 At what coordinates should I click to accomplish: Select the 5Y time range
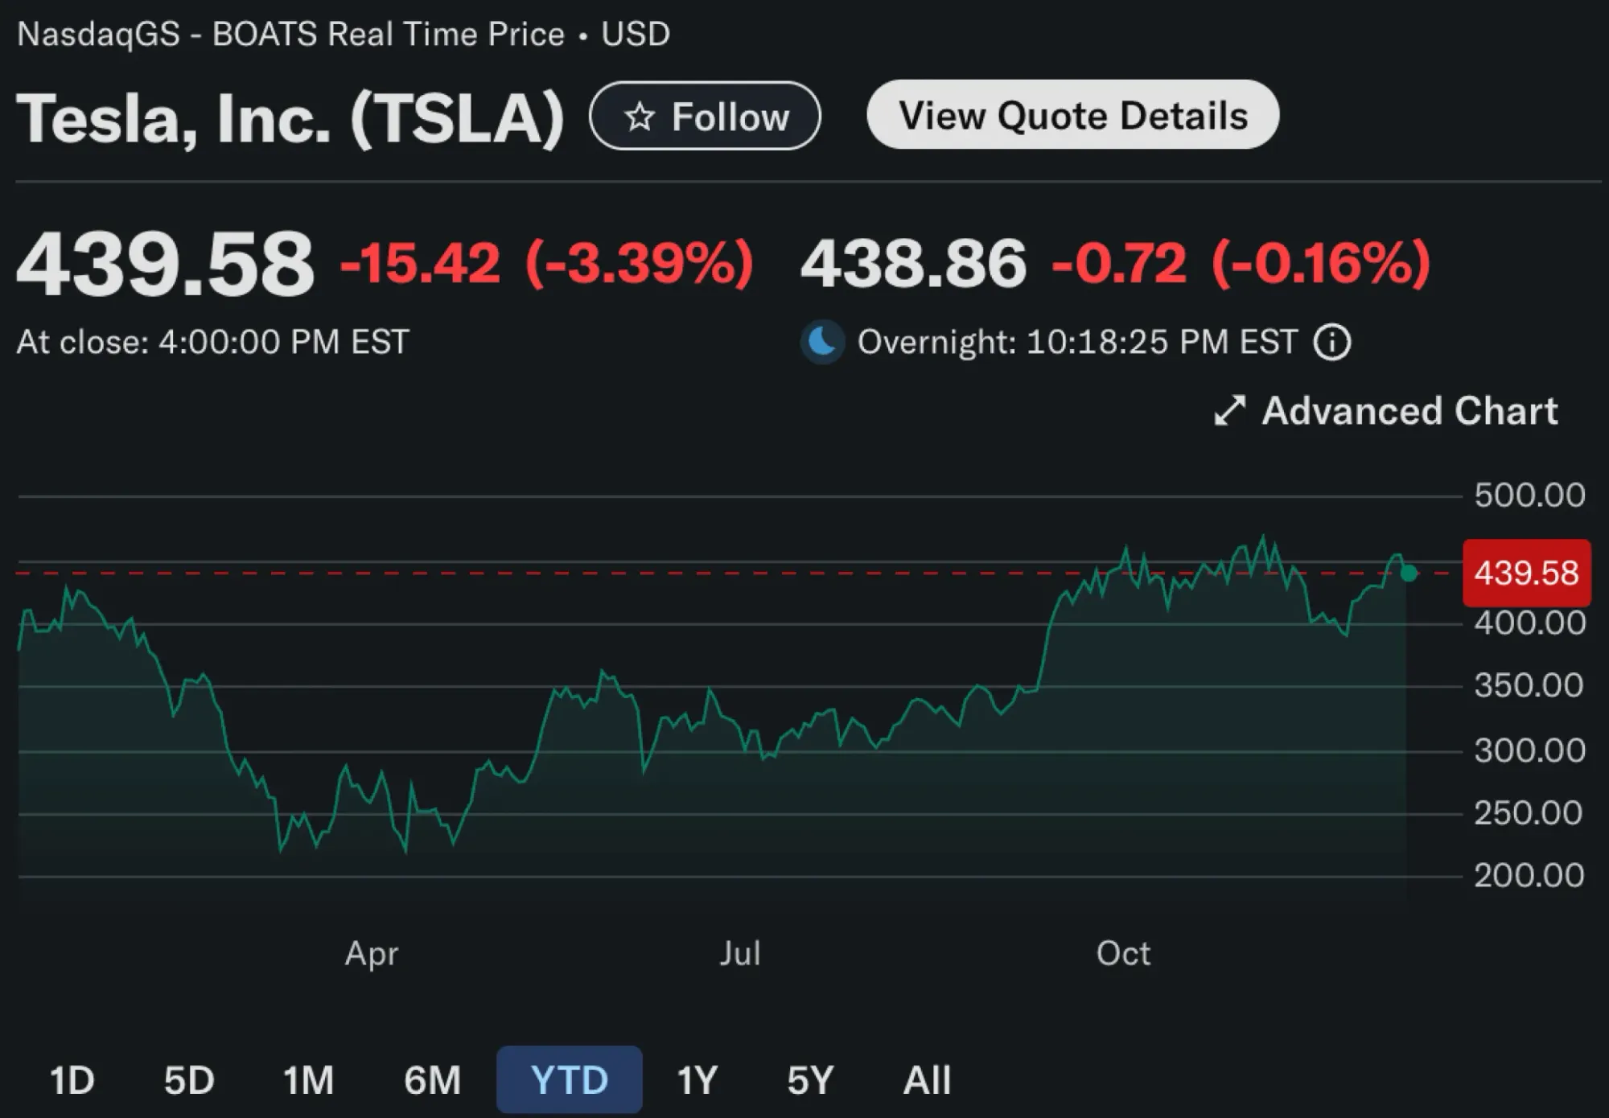point(810,1079)
